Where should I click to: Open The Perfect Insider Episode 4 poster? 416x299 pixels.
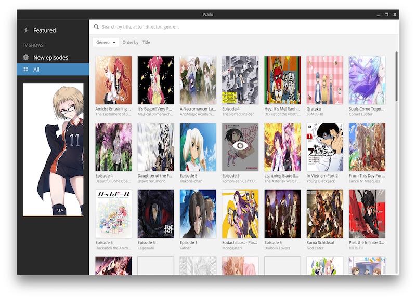coord(240,80)
